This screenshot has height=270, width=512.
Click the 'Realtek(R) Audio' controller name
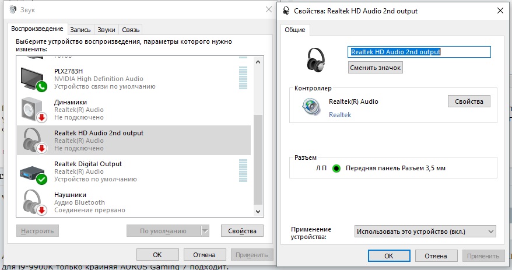click(x=353, y=101)
